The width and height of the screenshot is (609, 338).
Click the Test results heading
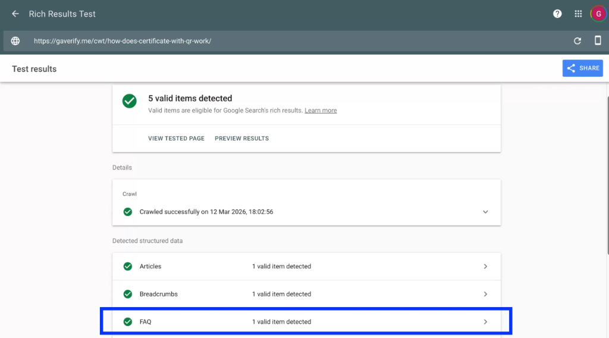(x=34, y=69)
